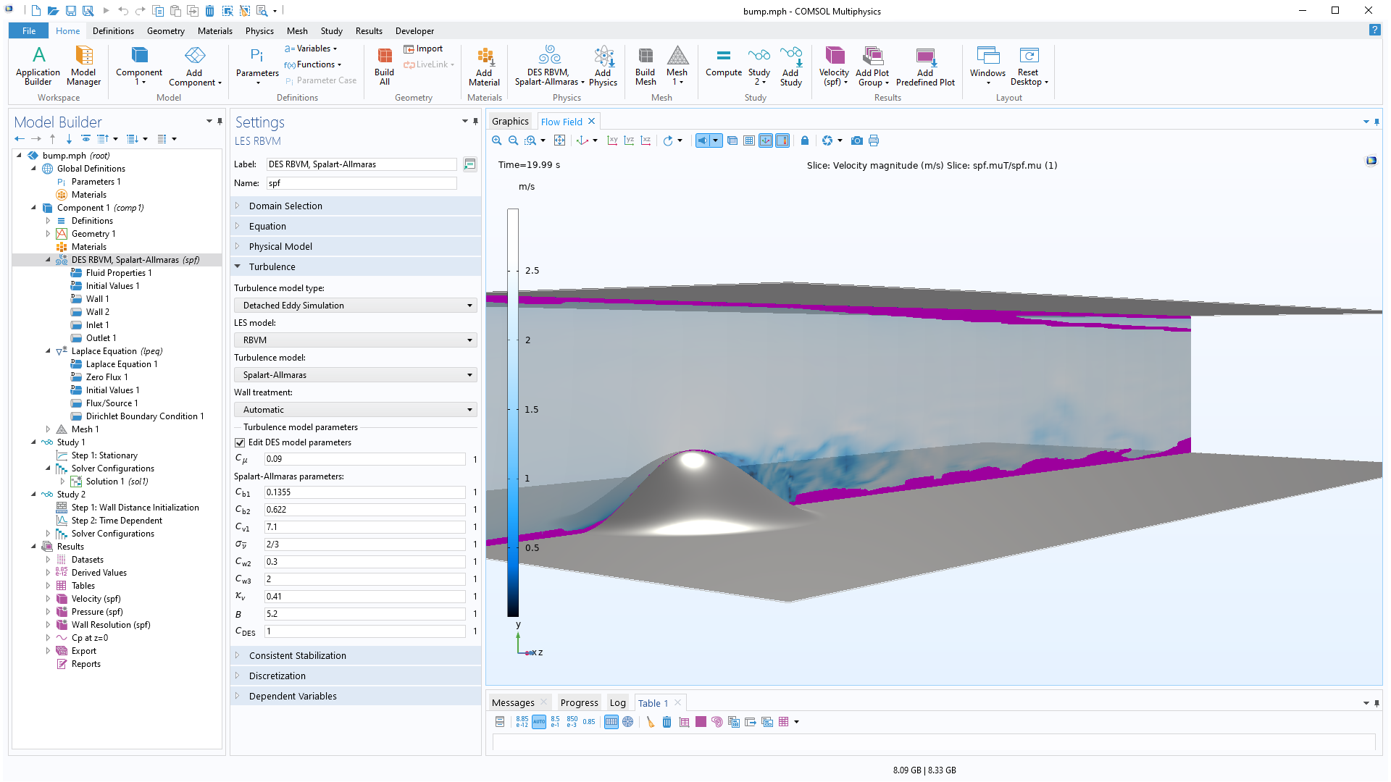
Task: Click the delete table icon
Action: pyautogui.click(x=667, y=722)
